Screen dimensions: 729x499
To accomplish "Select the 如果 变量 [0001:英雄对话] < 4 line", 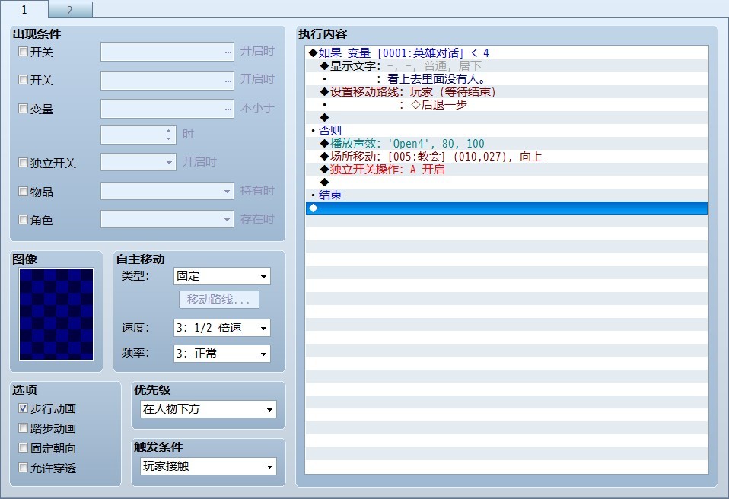I will pyautogui.click(x=507, y=53).
